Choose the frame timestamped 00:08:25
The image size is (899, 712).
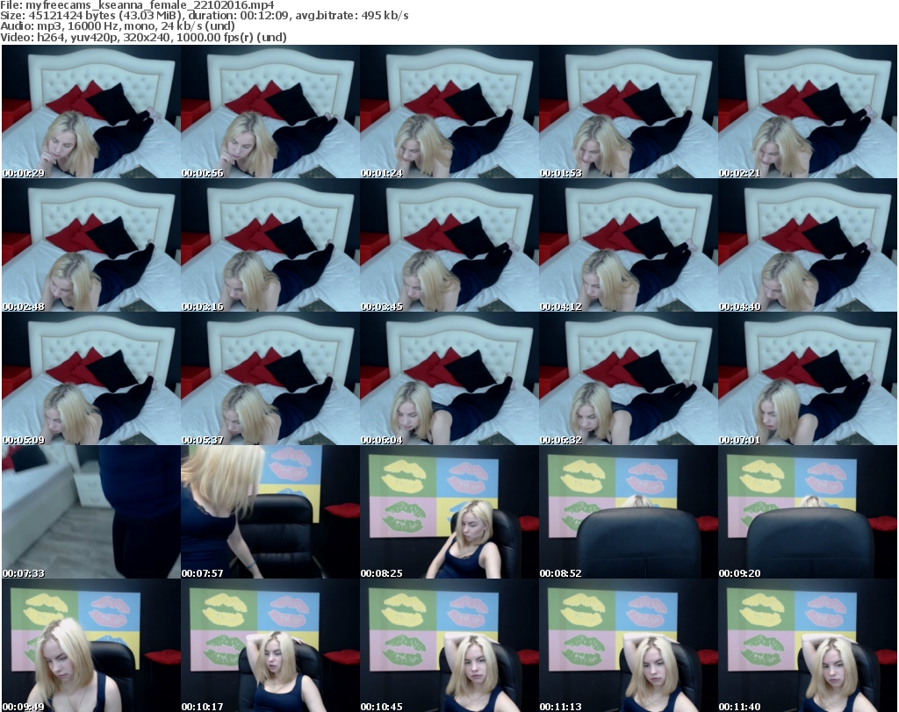(x=449, y=512)
